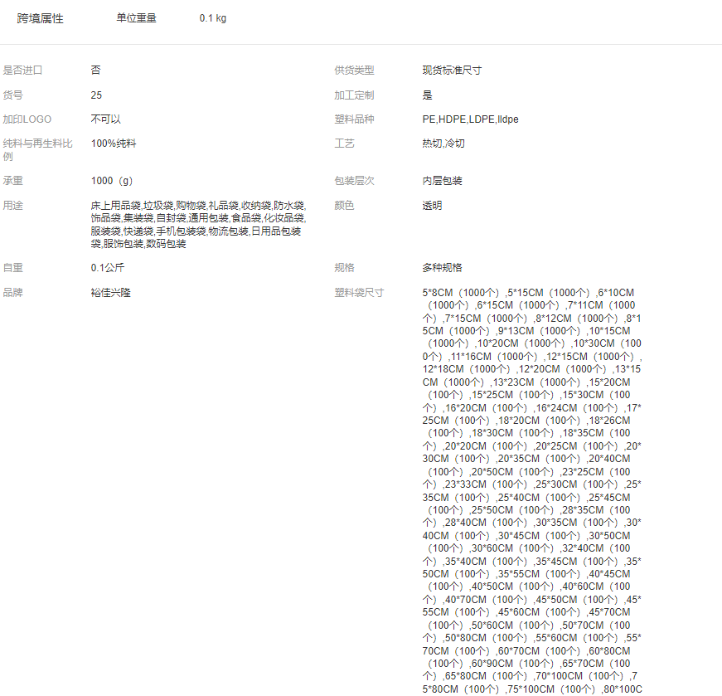Select the plastic type PE,HDPE,LDPE,lldpe
The width and height of the screenshot is (722, 696).
[x=470, y=119]
